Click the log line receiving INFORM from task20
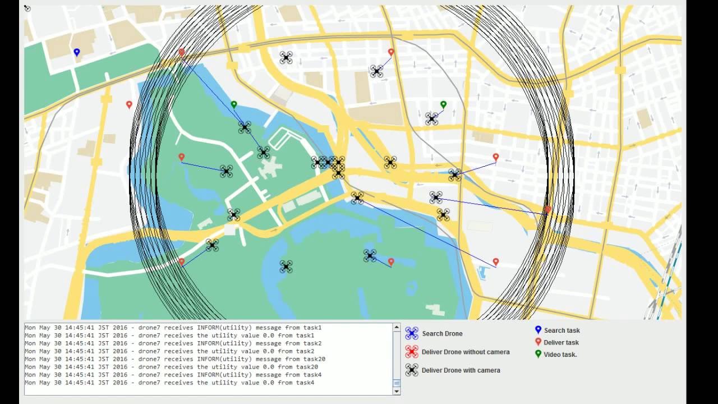 (175, 359)
